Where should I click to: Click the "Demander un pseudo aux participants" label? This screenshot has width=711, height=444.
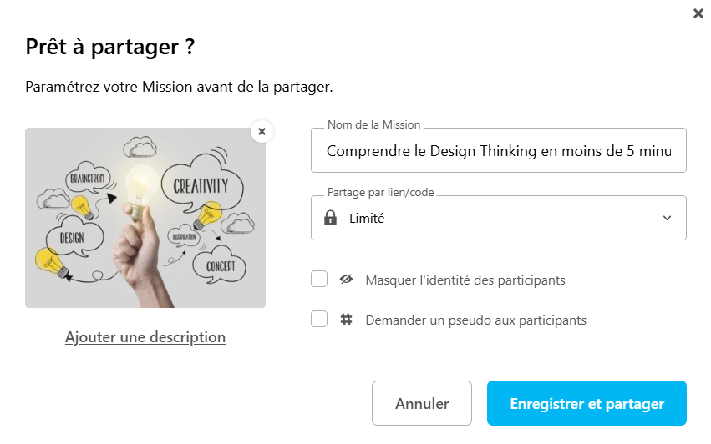click(475, 320)
